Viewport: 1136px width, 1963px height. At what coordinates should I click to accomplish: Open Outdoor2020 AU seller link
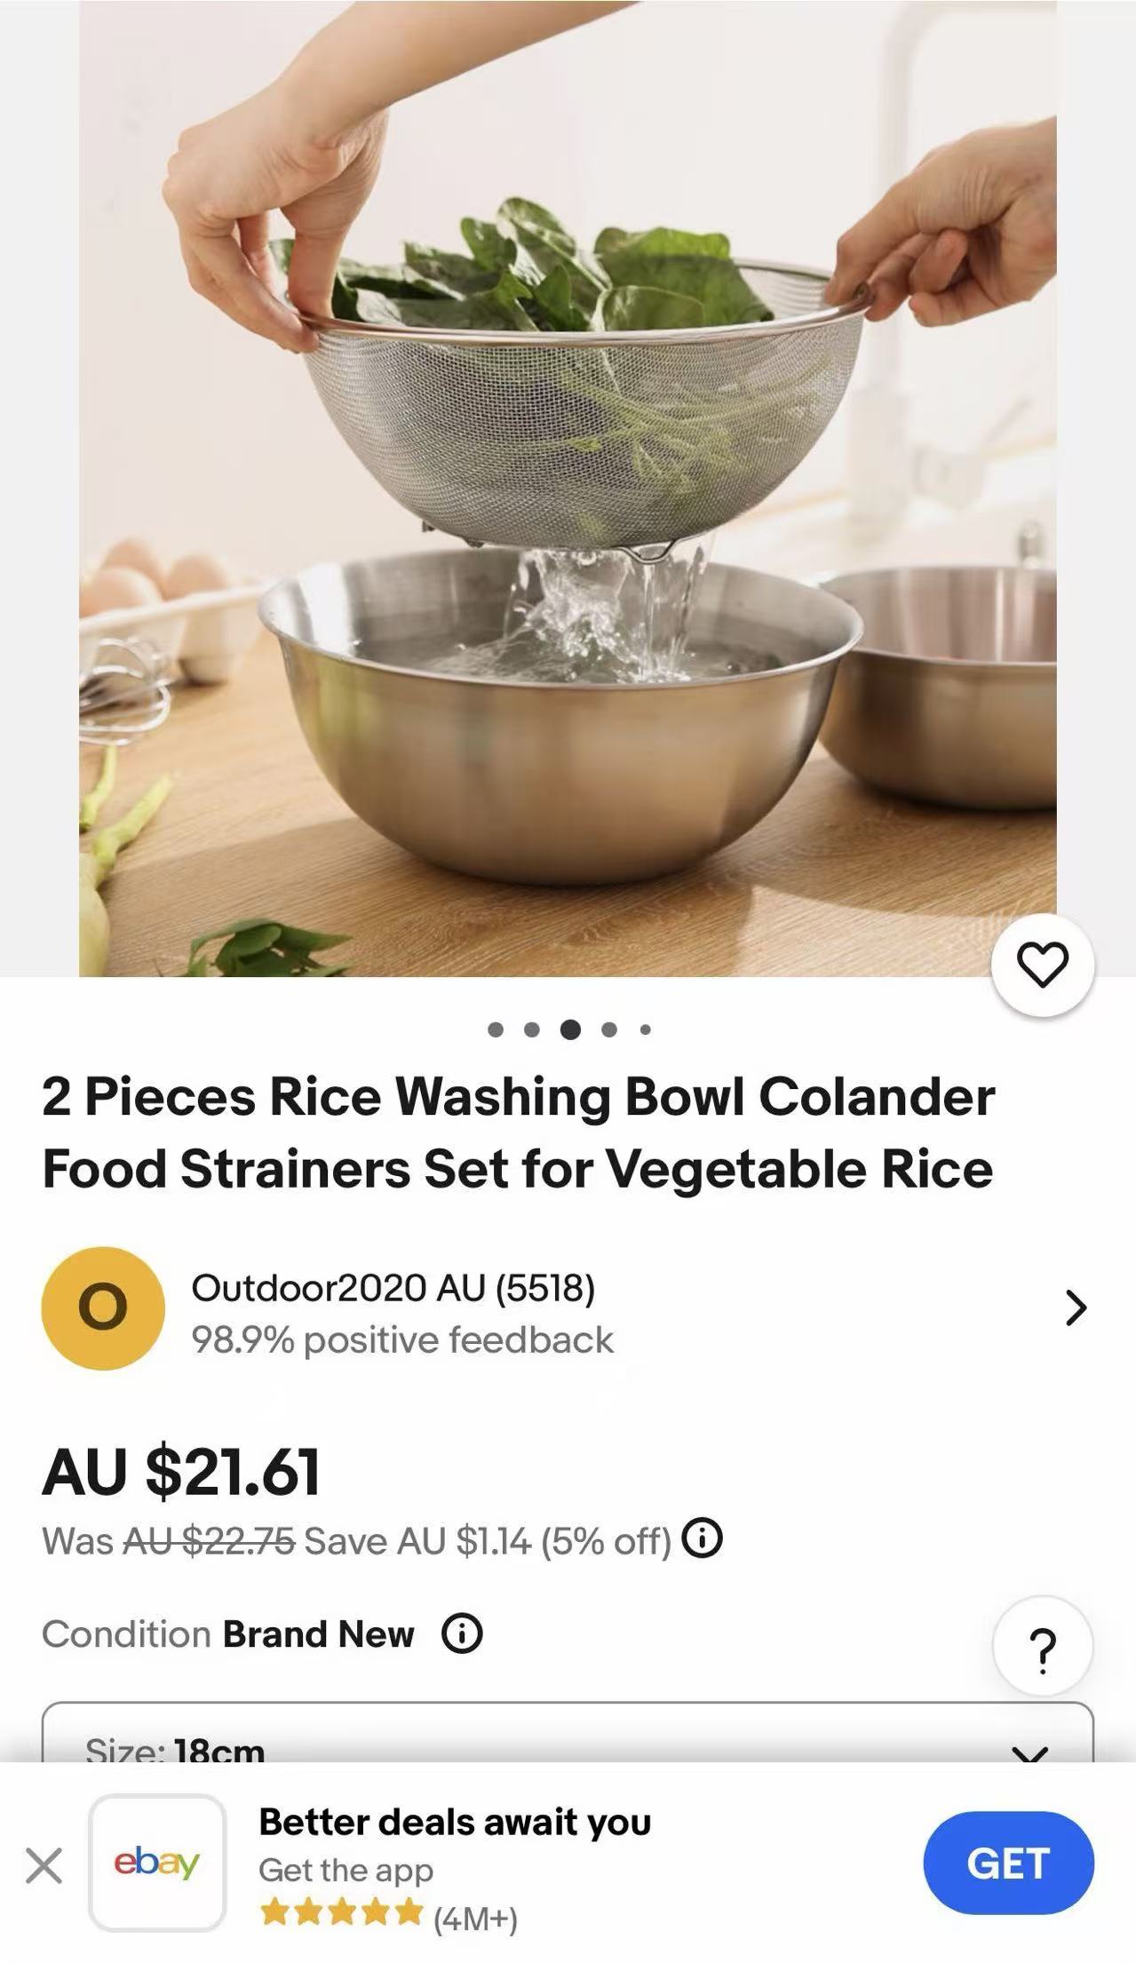click(x=393, y=1287)
